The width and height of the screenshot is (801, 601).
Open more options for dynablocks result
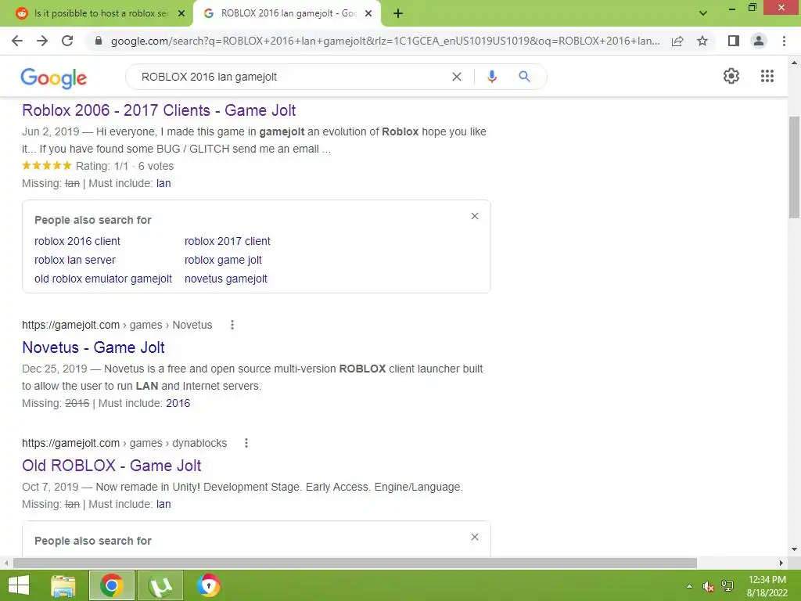tap(246, 443)
